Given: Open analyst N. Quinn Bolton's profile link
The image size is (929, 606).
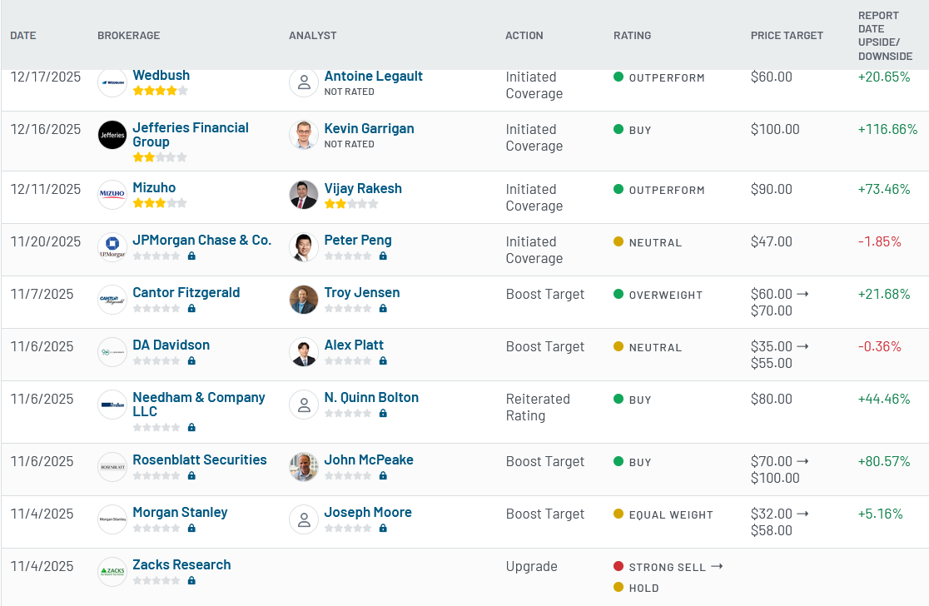Looking at the screenshot, I should (371, 398).
